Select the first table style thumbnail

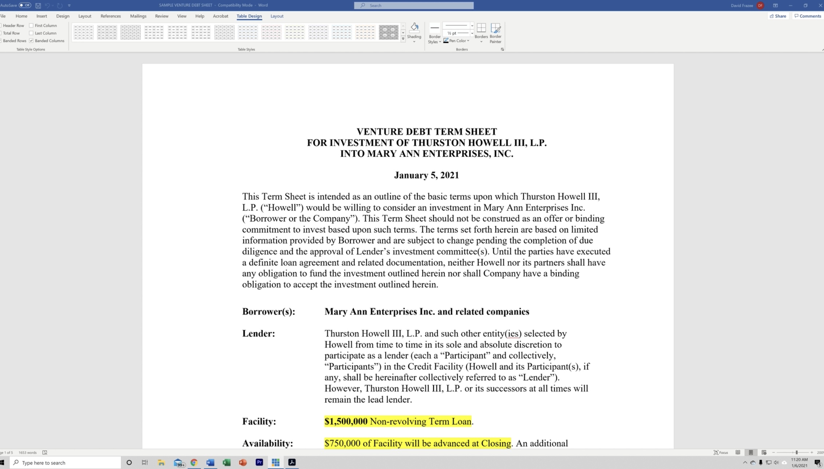(x=83, y=32)
